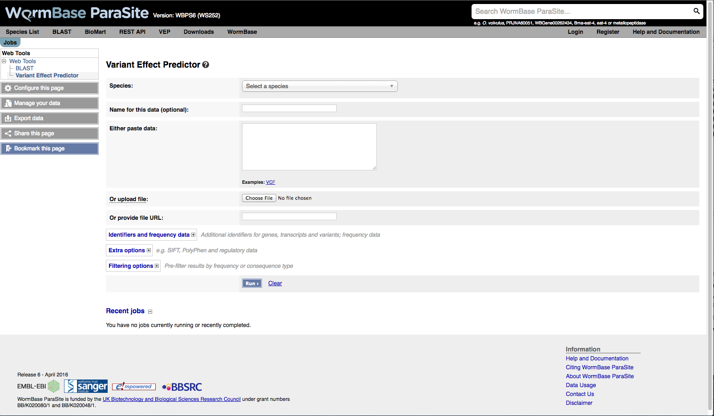
Task: Click the Share this page icon
Action: [8, 133]
